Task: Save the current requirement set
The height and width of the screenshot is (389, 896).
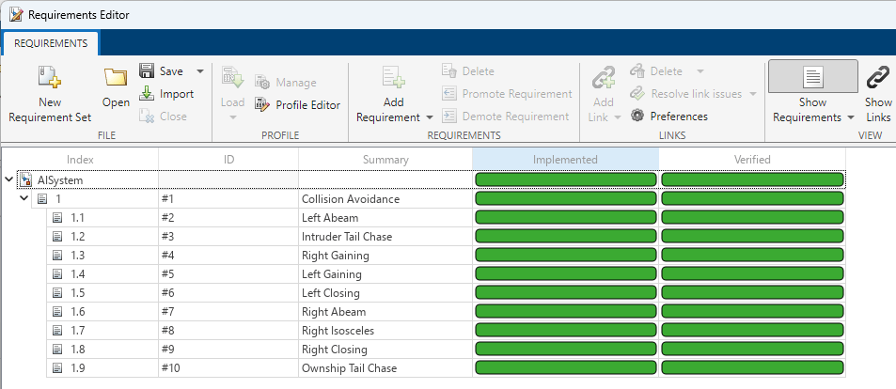Action: [x=162, y=71]
